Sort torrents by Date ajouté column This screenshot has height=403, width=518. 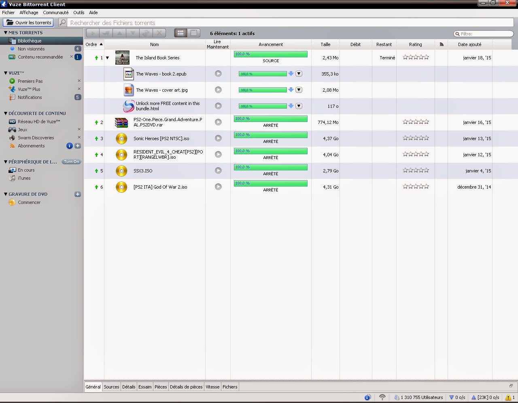pos(469,44)
